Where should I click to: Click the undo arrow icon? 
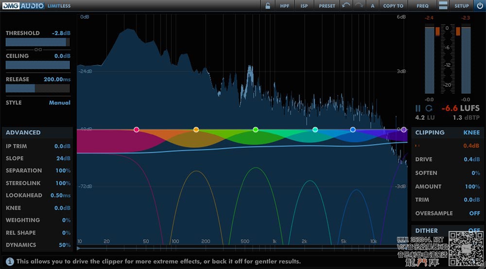[x=347, y=6]
